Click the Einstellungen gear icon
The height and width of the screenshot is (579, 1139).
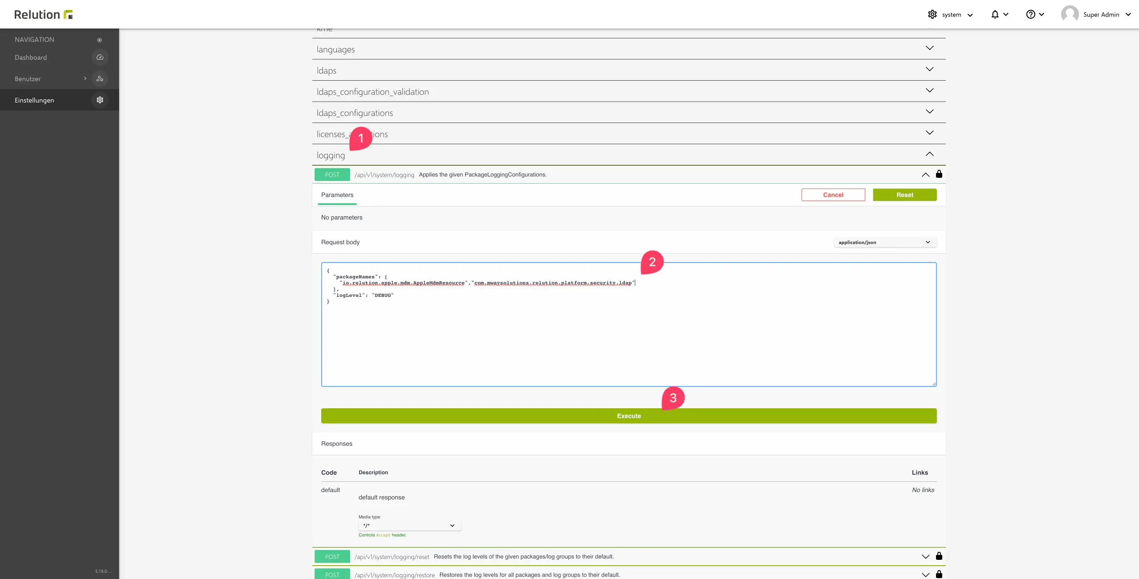click(100, 100)
